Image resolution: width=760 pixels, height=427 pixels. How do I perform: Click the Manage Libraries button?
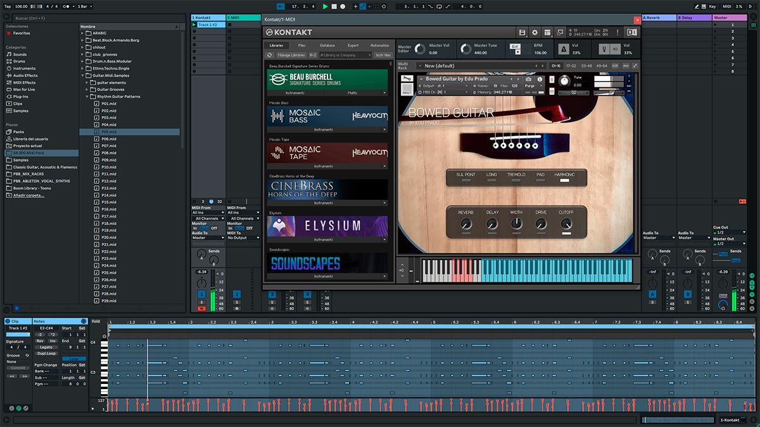tap(291, 55)
